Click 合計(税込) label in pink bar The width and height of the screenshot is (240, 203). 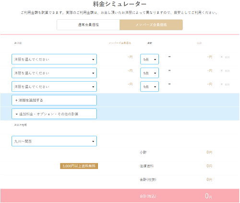(148, 196)
